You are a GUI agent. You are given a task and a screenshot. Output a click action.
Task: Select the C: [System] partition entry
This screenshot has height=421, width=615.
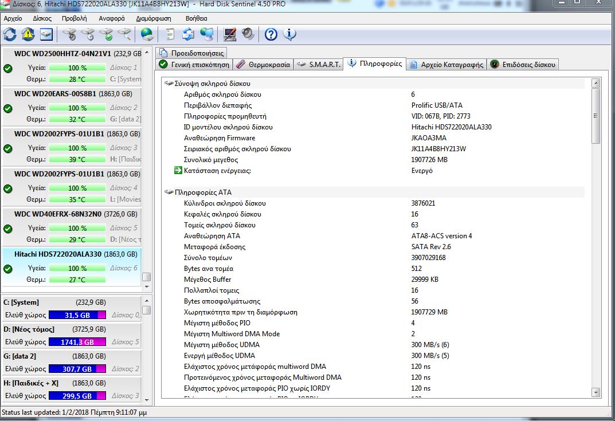point(72,309)
